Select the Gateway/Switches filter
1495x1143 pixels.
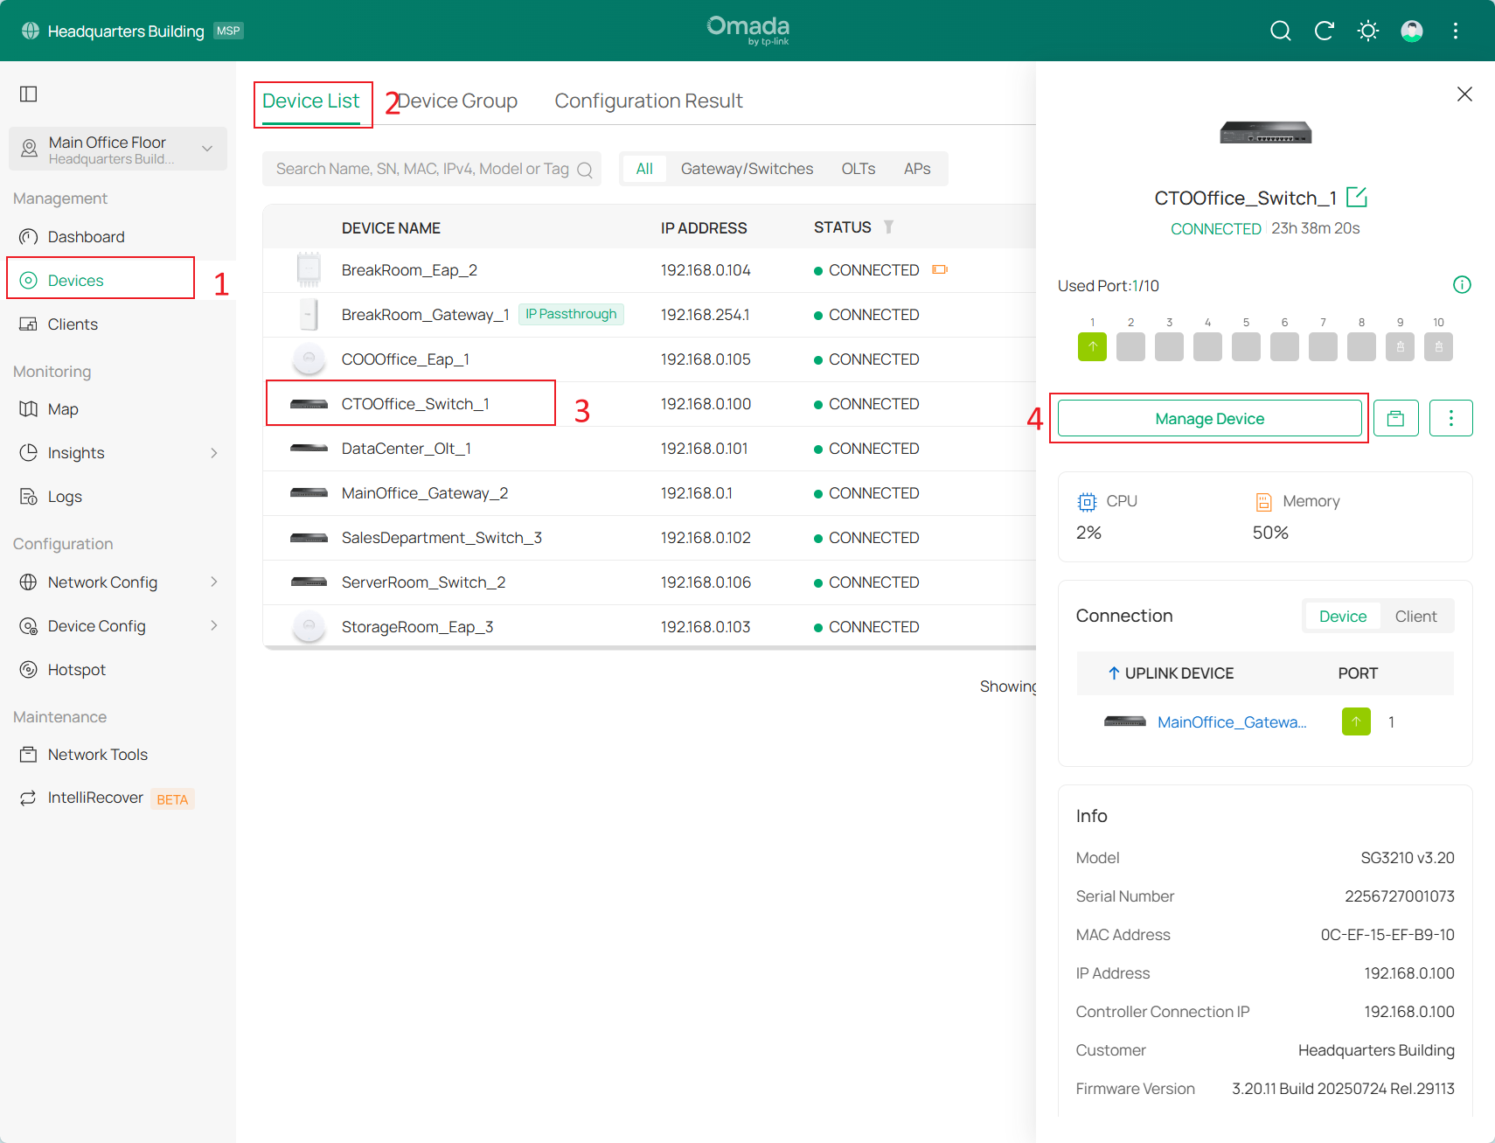coord(747,169)
